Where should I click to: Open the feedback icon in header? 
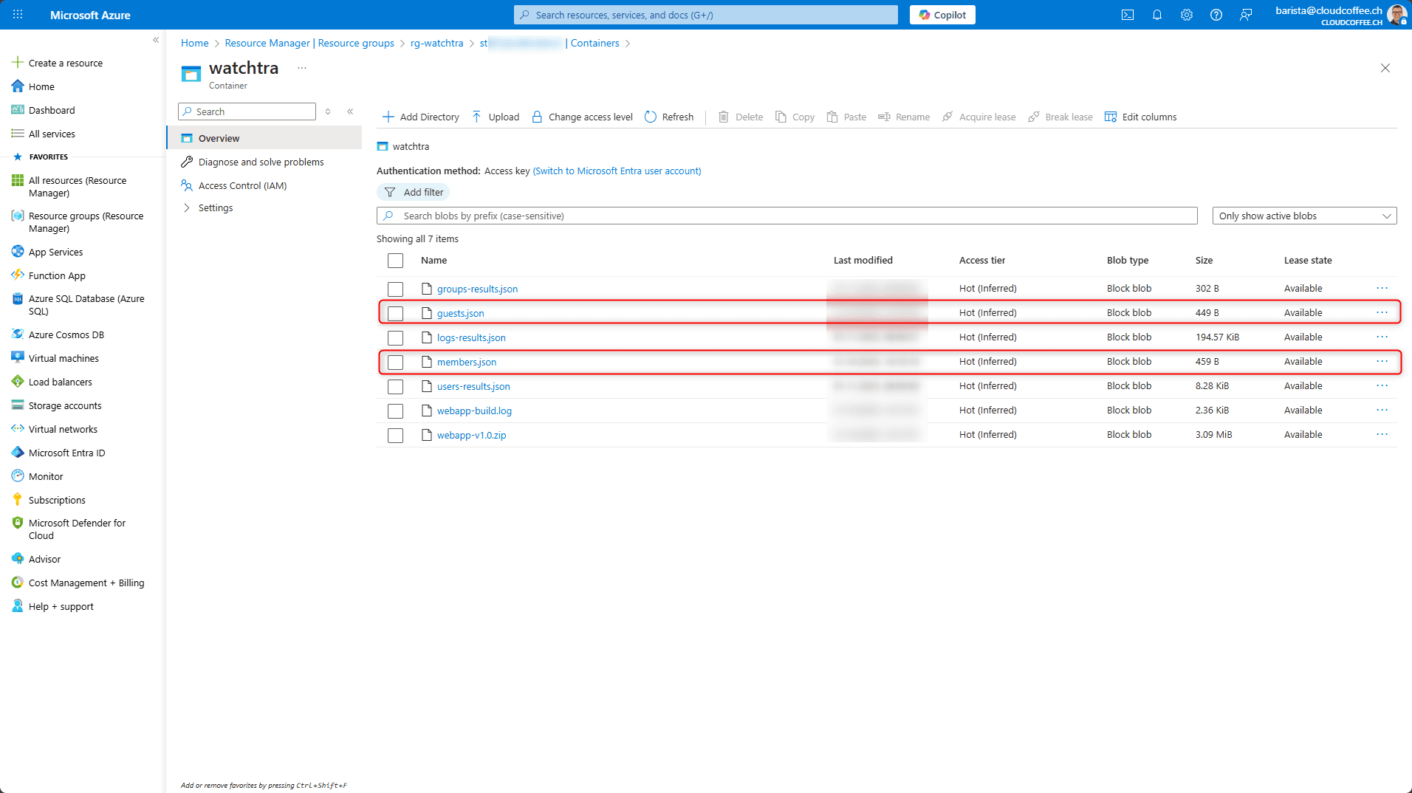pos(1246,15)
